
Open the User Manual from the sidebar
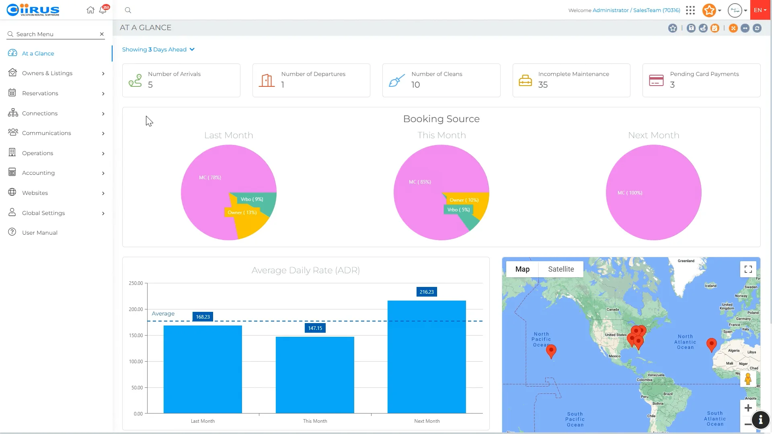pos(40,232)
